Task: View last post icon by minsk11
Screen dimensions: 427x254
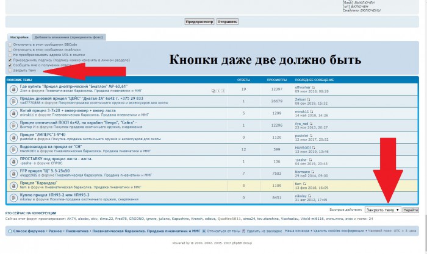Action: 312,111
